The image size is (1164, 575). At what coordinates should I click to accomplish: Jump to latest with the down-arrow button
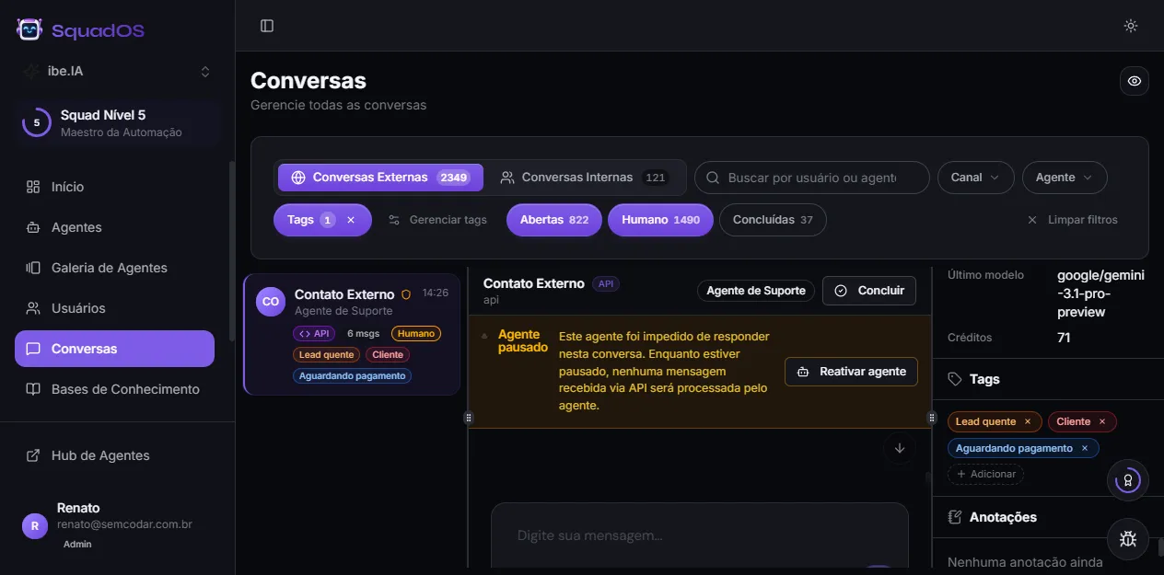point(900,448)
